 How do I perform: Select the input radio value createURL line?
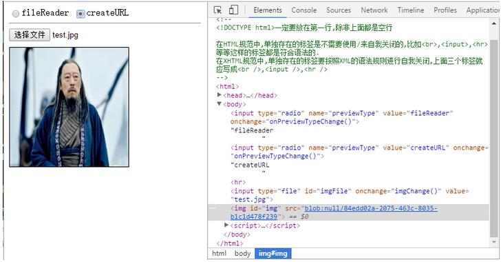tap(359, 152)
